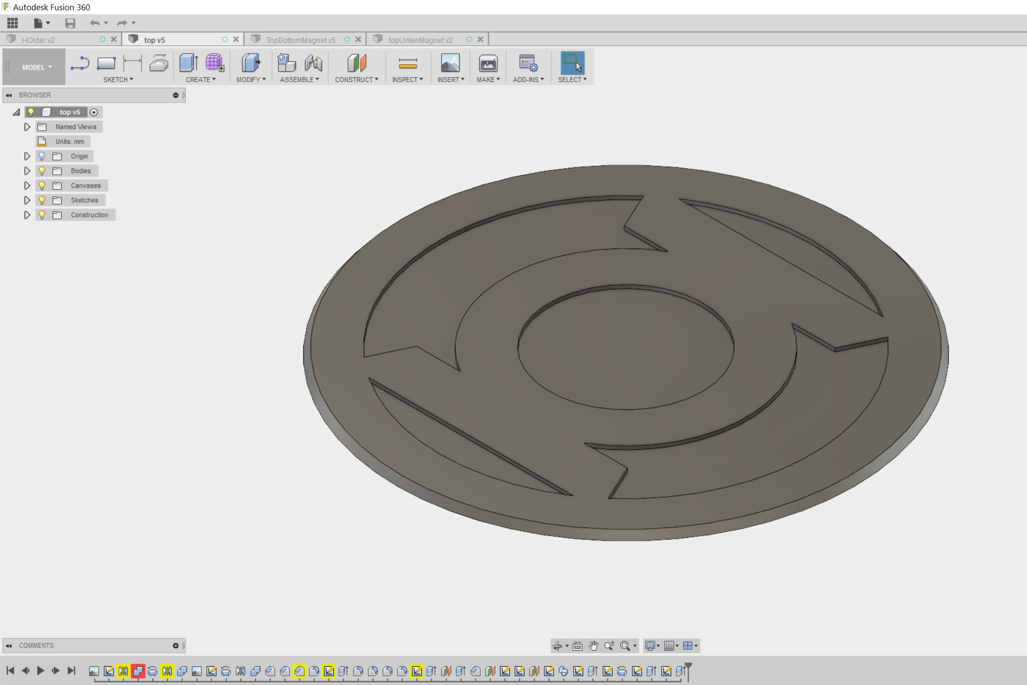Expand the Canvases tree folder

coord(27,185)
